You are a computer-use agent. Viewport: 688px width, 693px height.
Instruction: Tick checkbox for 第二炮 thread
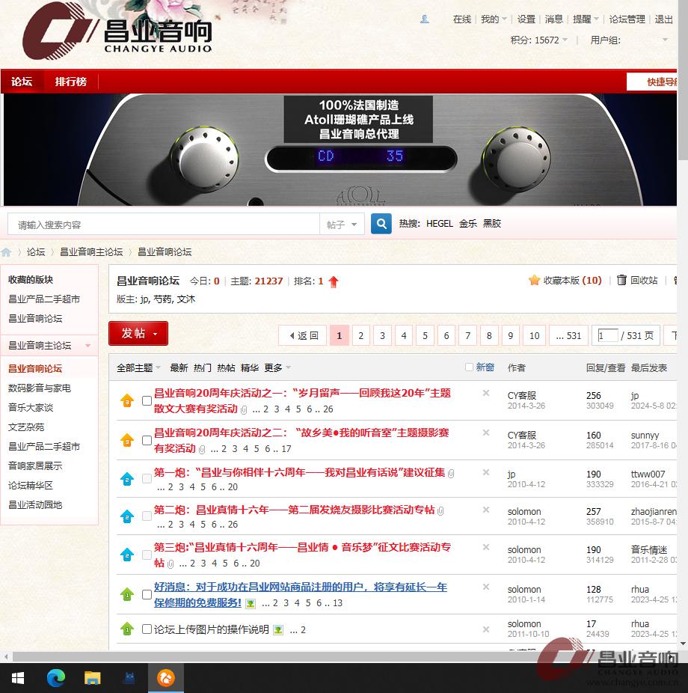[147, 516]
